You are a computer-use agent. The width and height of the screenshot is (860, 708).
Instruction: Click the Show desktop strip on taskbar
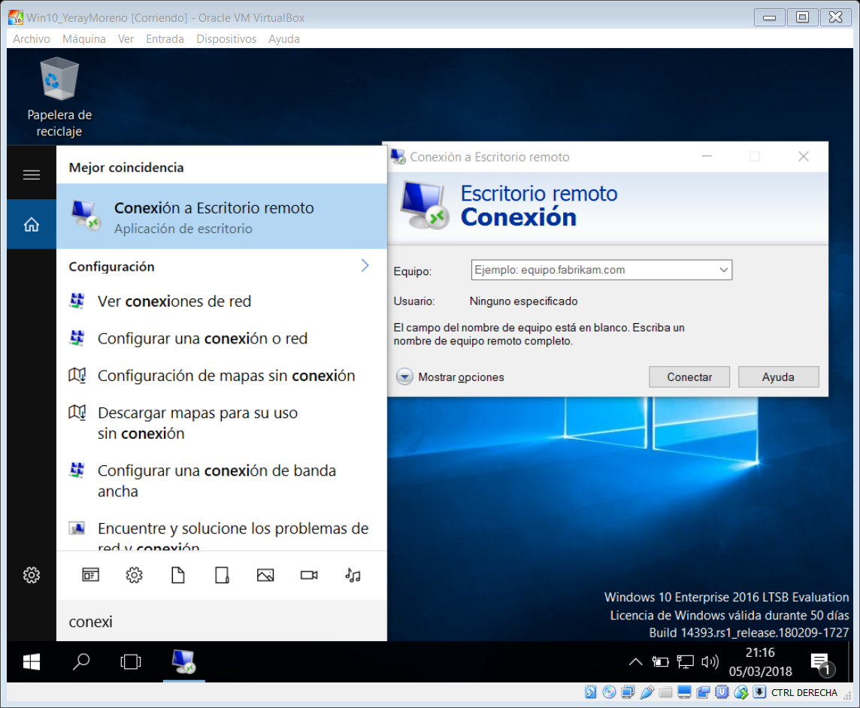(x=851, y=662)
